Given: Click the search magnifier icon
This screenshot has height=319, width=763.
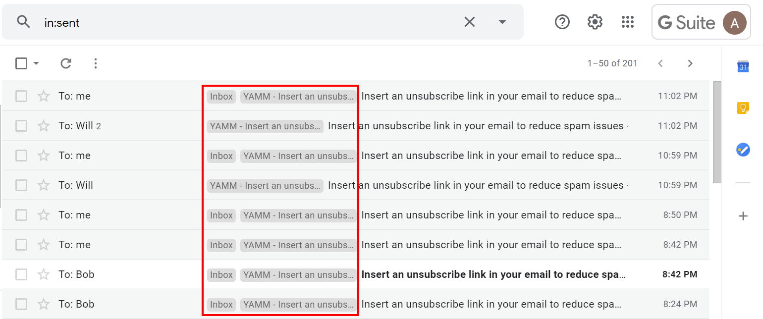Looking at the screenshot, I should click(23, 22).
